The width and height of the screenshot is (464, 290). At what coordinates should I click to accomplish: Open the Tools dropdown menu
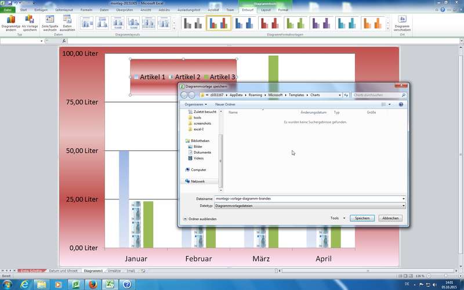point(336,218)
